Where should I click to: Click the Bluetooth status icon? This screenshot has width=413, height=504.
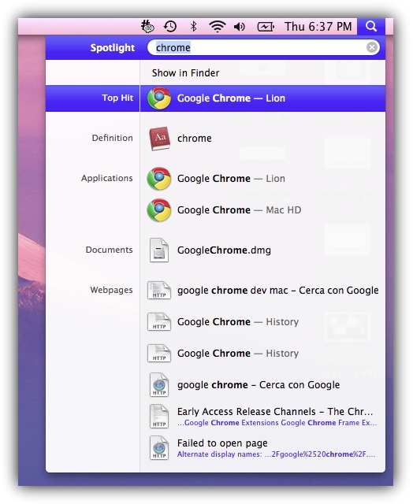pos(193,26)
